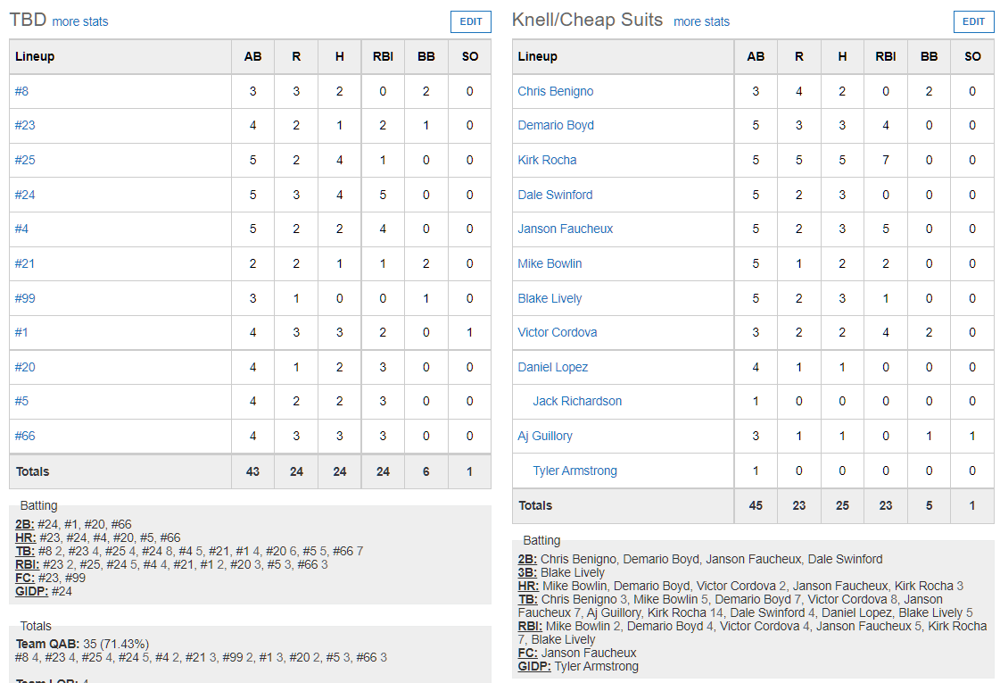Click the EDIT button for TBD team
The image size is (1000, 683).
471,21
